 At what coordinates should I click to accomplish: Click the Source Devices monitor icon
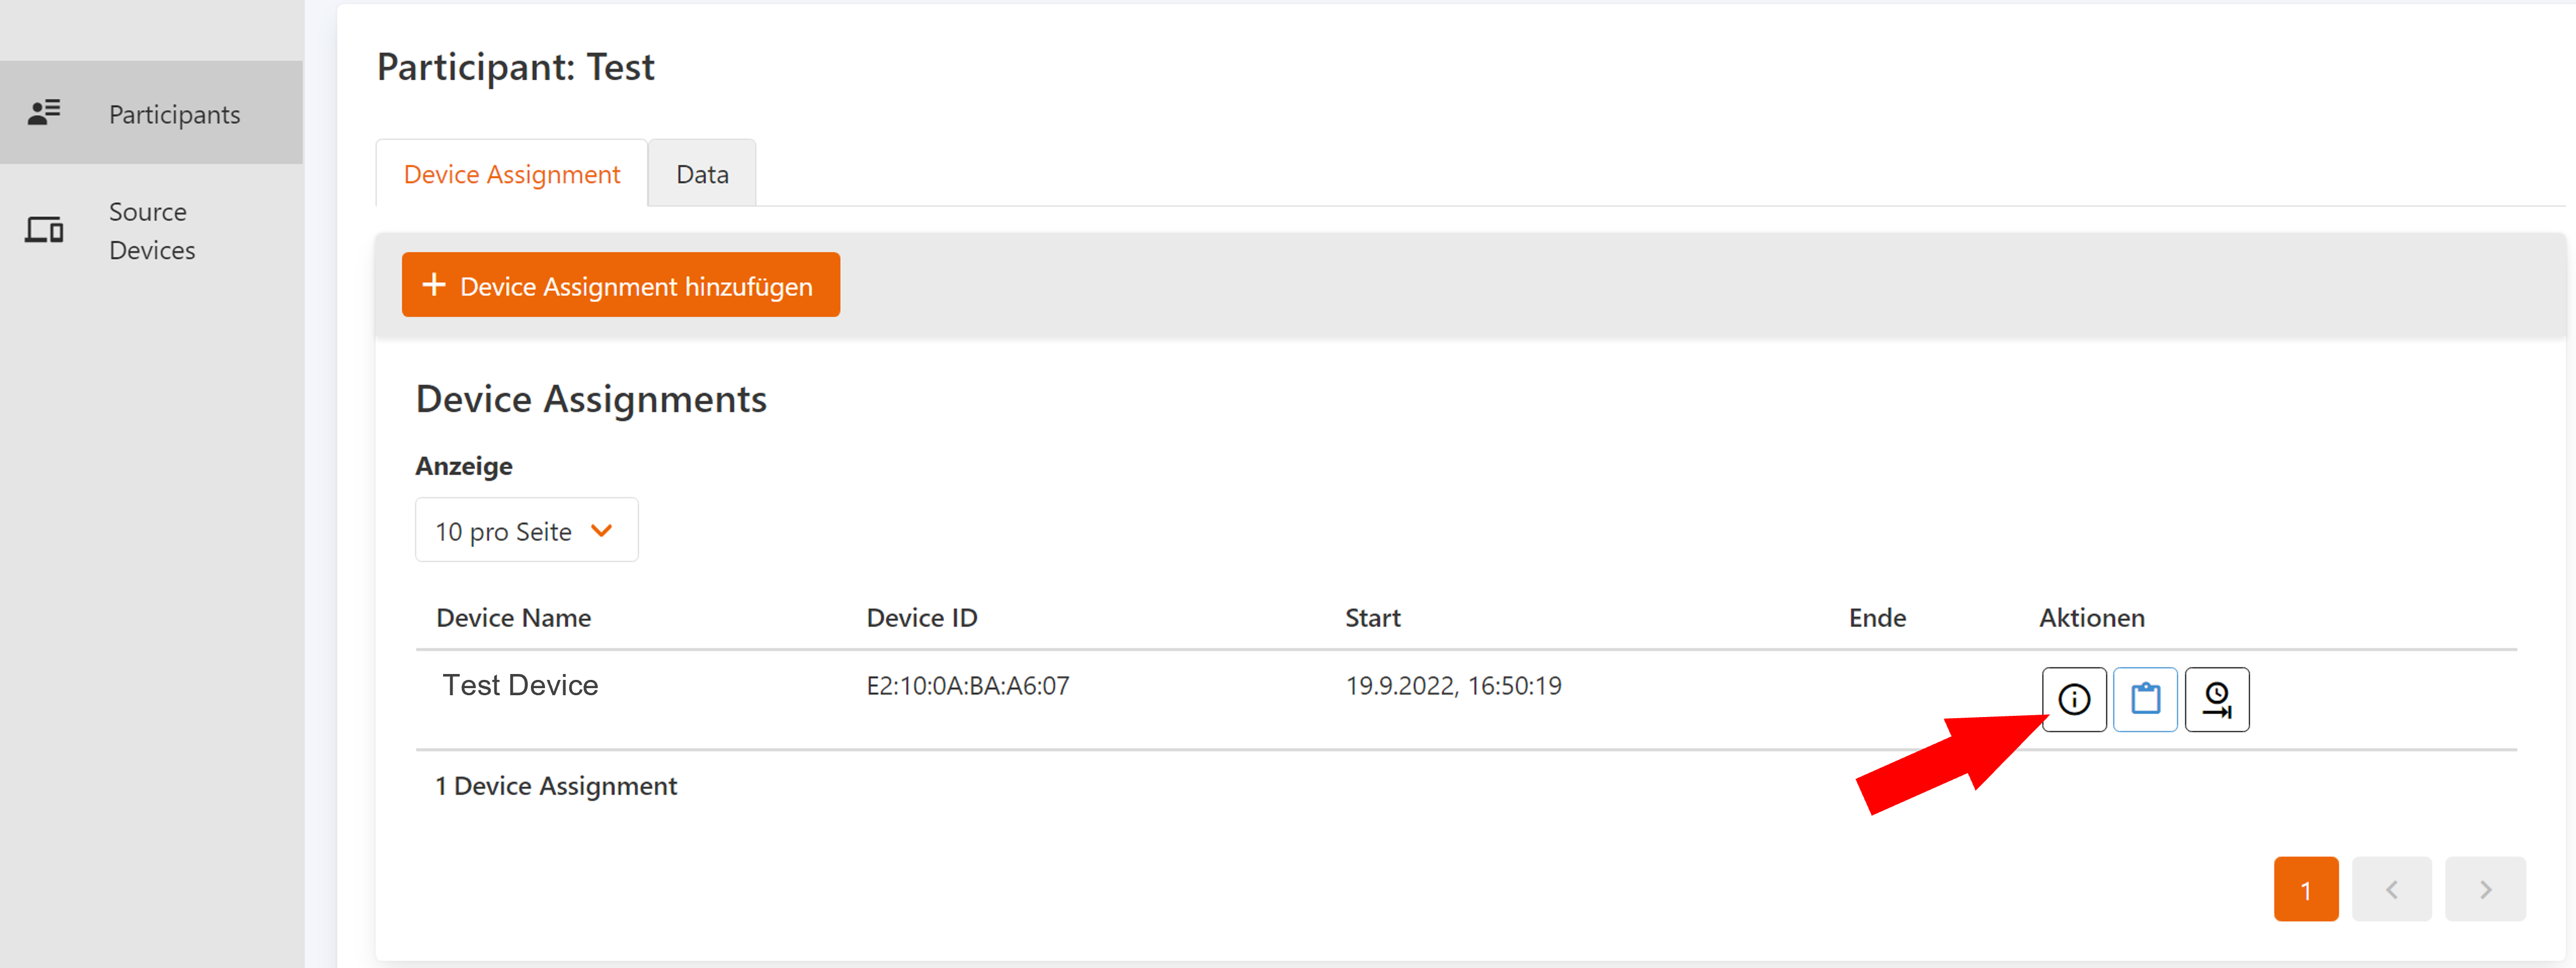pos(44,230)
